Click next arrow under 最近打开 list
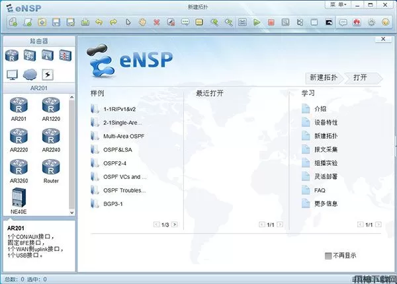This screenshot has height=284, width=397. click(x=280, y=224)
